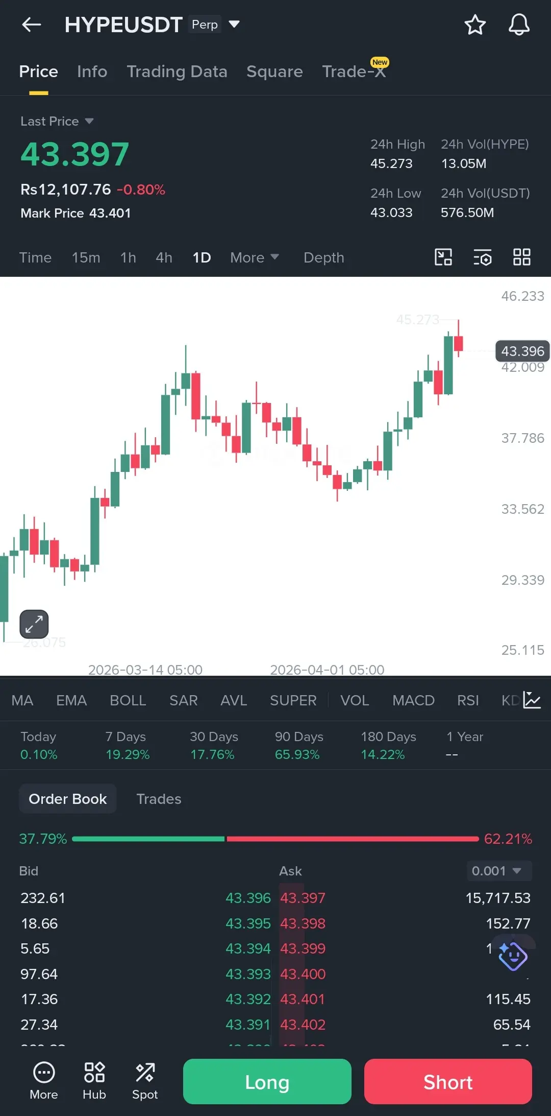Toggle the MACD indicator
Screen dimensions: 551x1116
[x=413, y=700]
